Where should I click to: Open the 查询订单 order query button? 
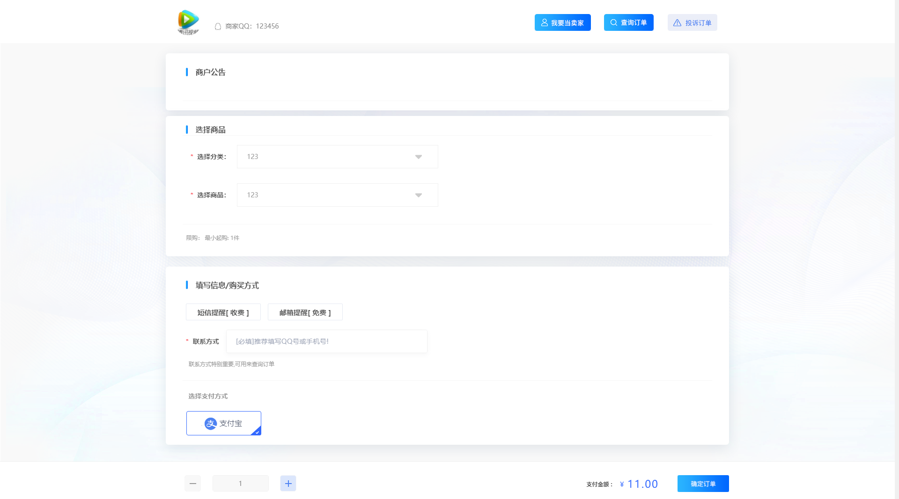[x=629, y=22]
